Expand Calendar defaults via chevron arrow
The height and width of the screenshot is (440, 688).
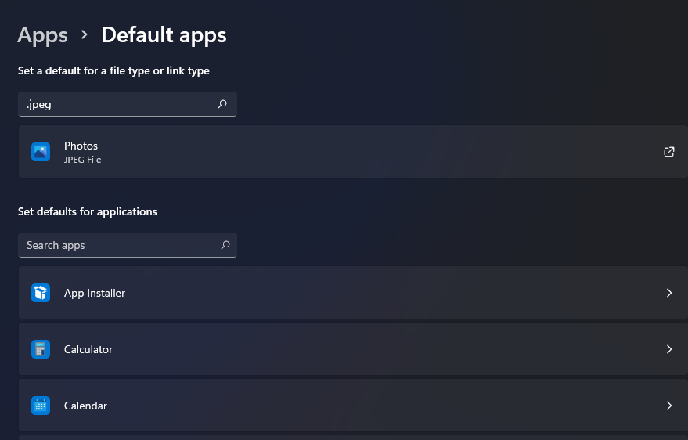tap(669, 406)
